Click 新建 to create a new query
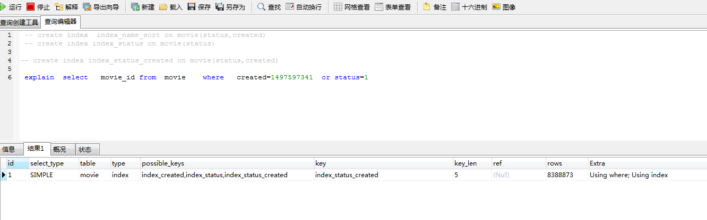 [143, 7]
